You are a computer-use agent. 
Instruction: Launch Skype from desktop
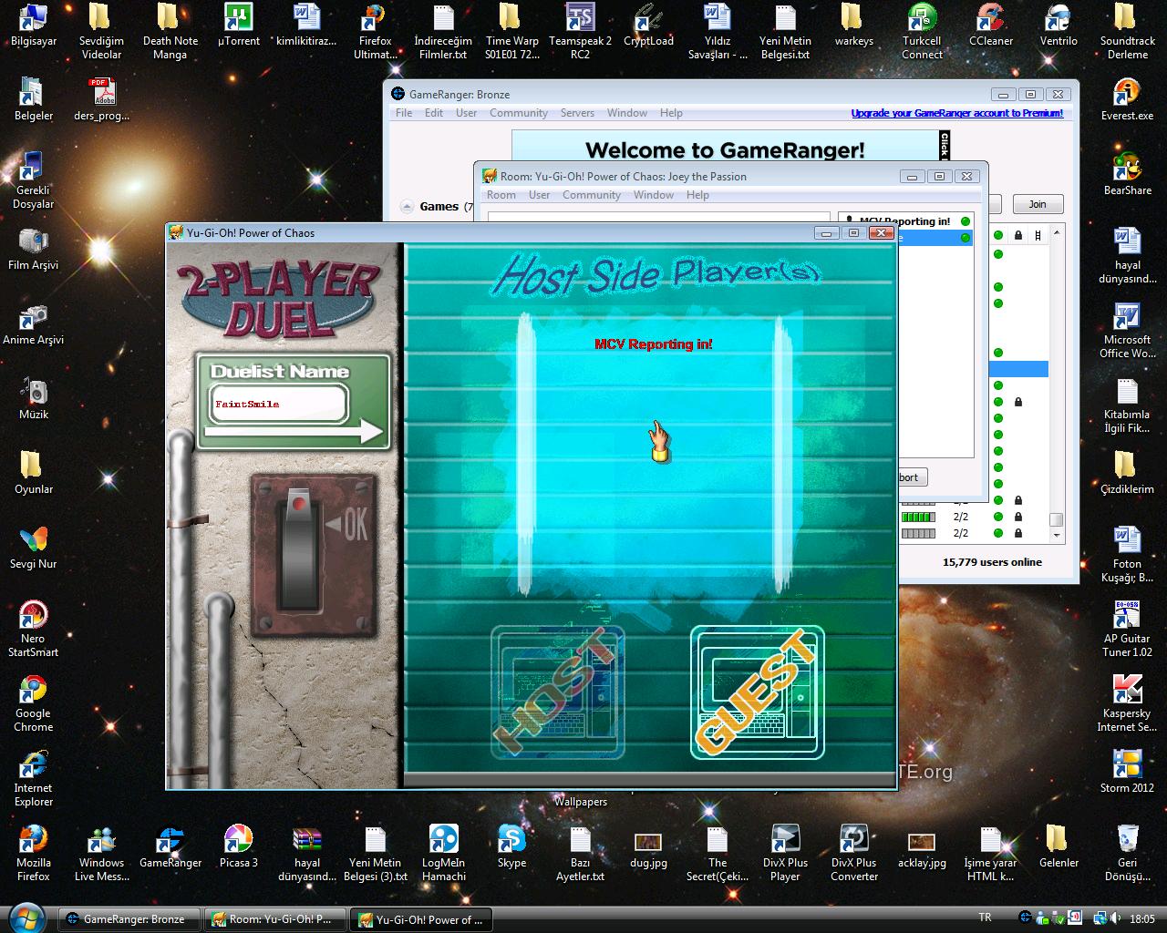511,847
